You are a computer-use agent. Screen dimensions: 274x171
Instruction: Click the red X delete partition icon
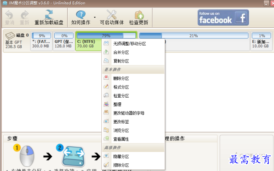[x=106, y=77]
